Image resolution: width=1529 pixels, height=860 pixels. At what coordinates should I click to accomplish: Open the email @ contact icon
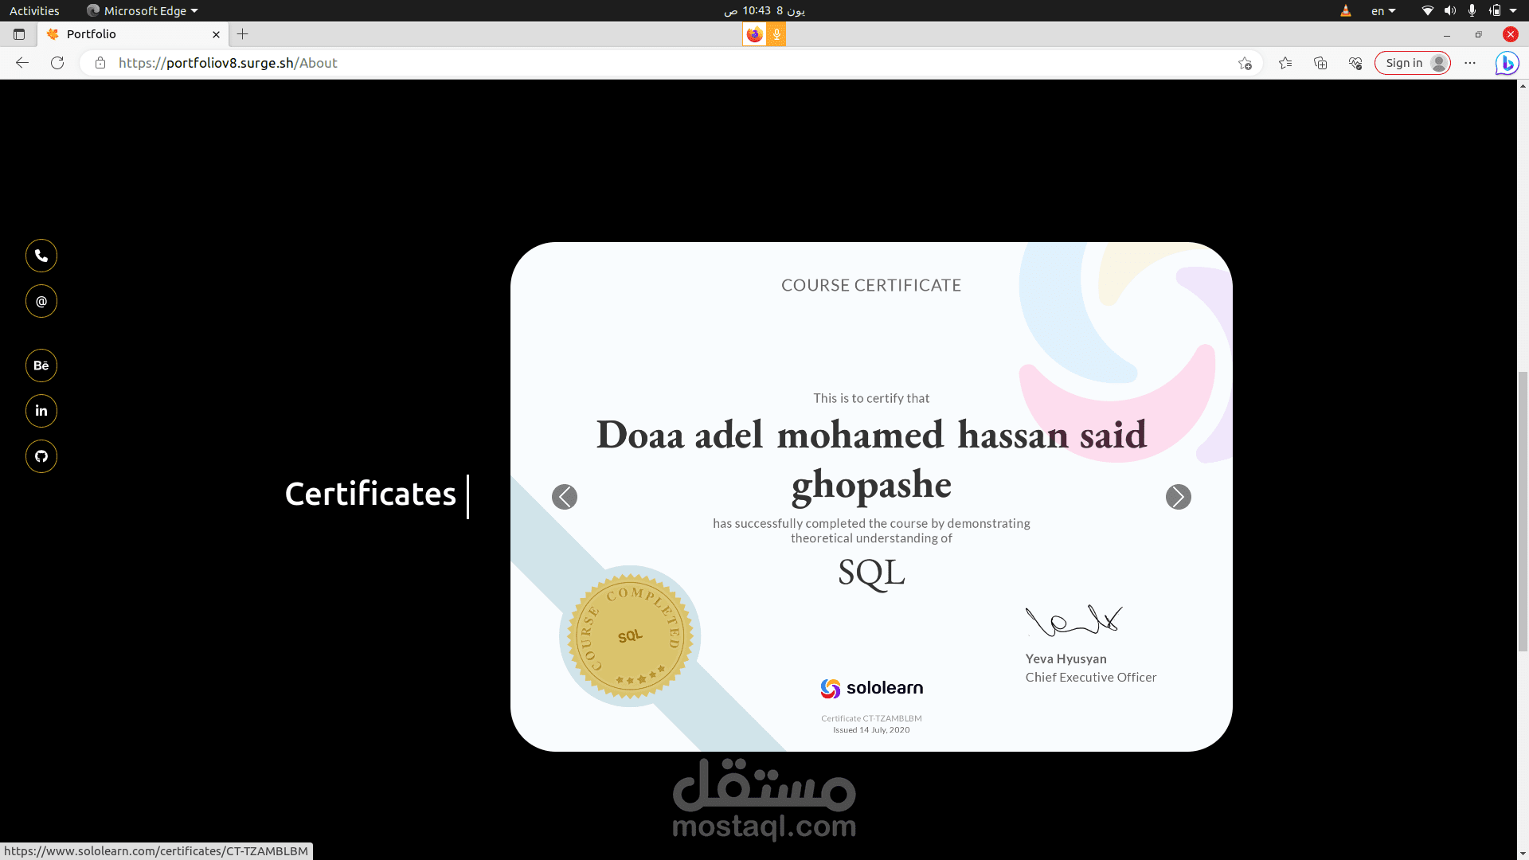[41, 301]
